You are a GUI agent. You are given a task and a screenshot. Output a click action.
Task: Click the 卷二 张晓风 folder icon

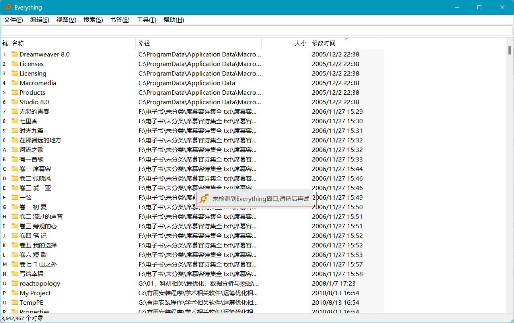(x=15, y=178)
